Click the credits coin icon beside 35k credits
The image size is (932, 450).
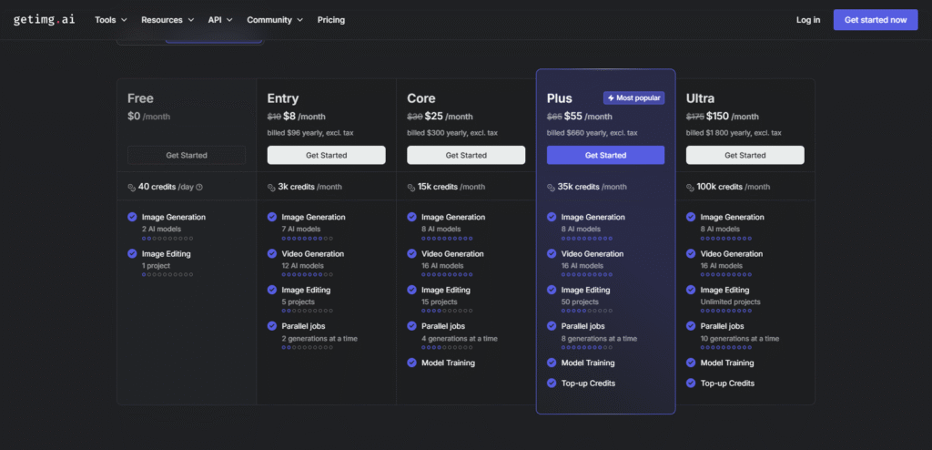click(x=552, y=187)
